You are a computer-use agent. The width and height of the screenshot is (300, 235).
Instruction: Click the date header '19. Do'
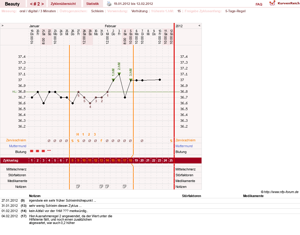(x=32, y=32)
